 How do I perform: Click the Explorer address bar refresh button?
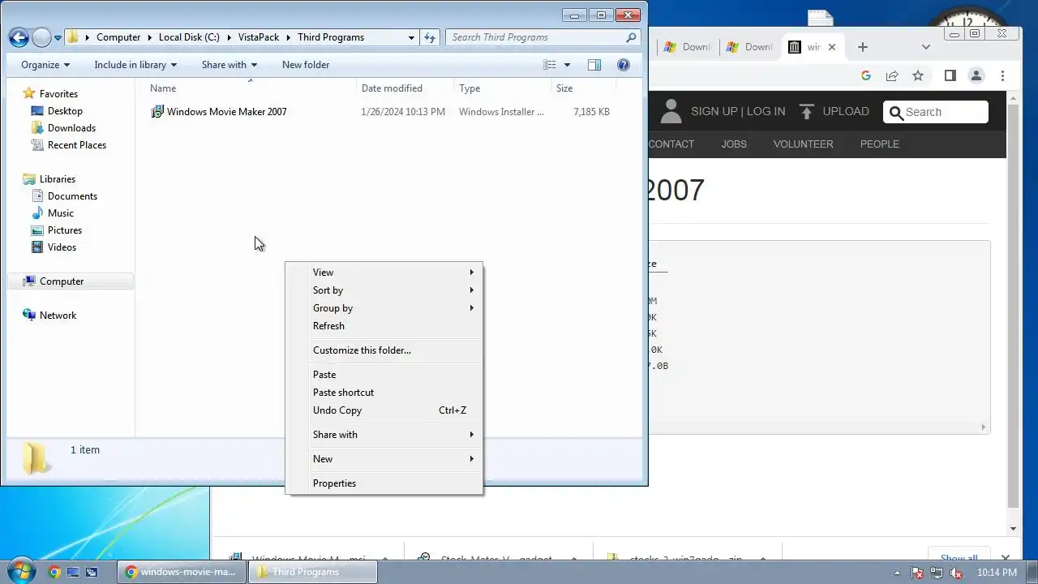tap(430, 37)
